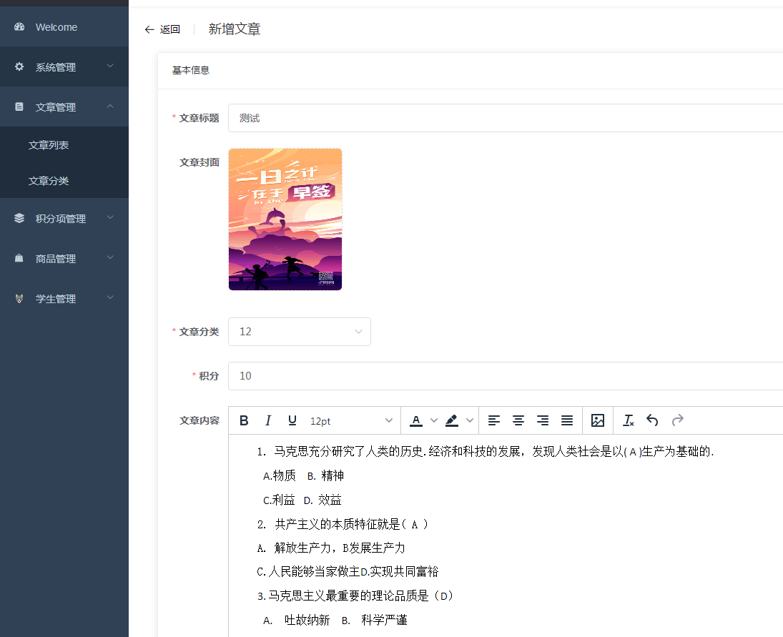Click the highlight background color icon
The image size is (783, 637).
(451, 421)
